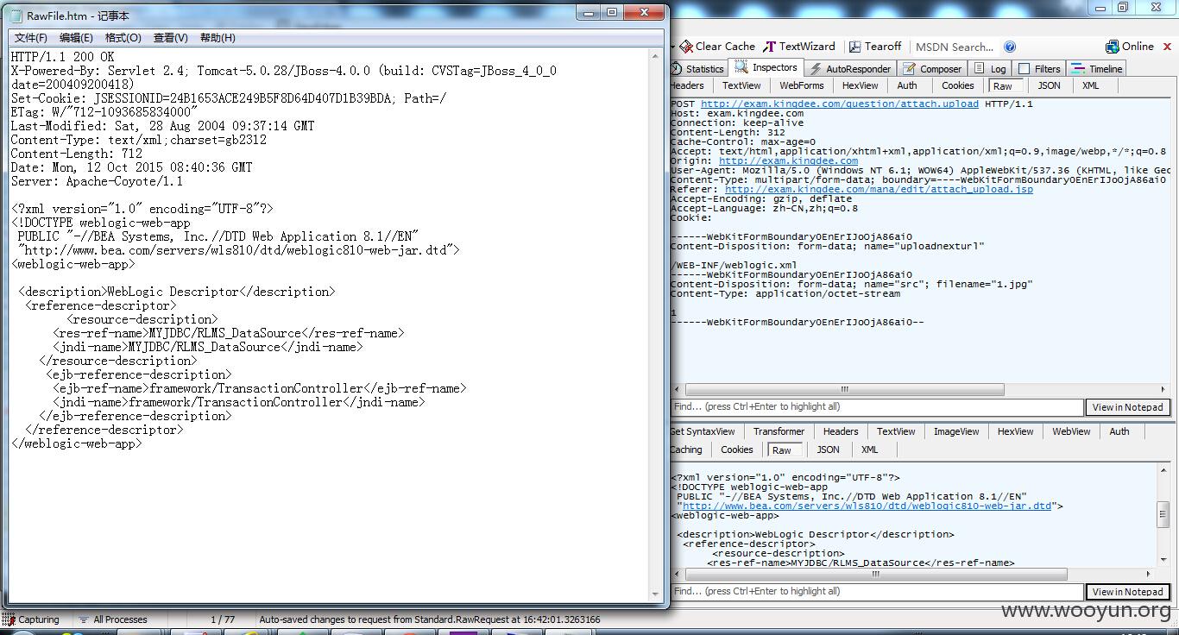Select request inspector XML tab
1179x635 pixels.
click(1090, 85)
